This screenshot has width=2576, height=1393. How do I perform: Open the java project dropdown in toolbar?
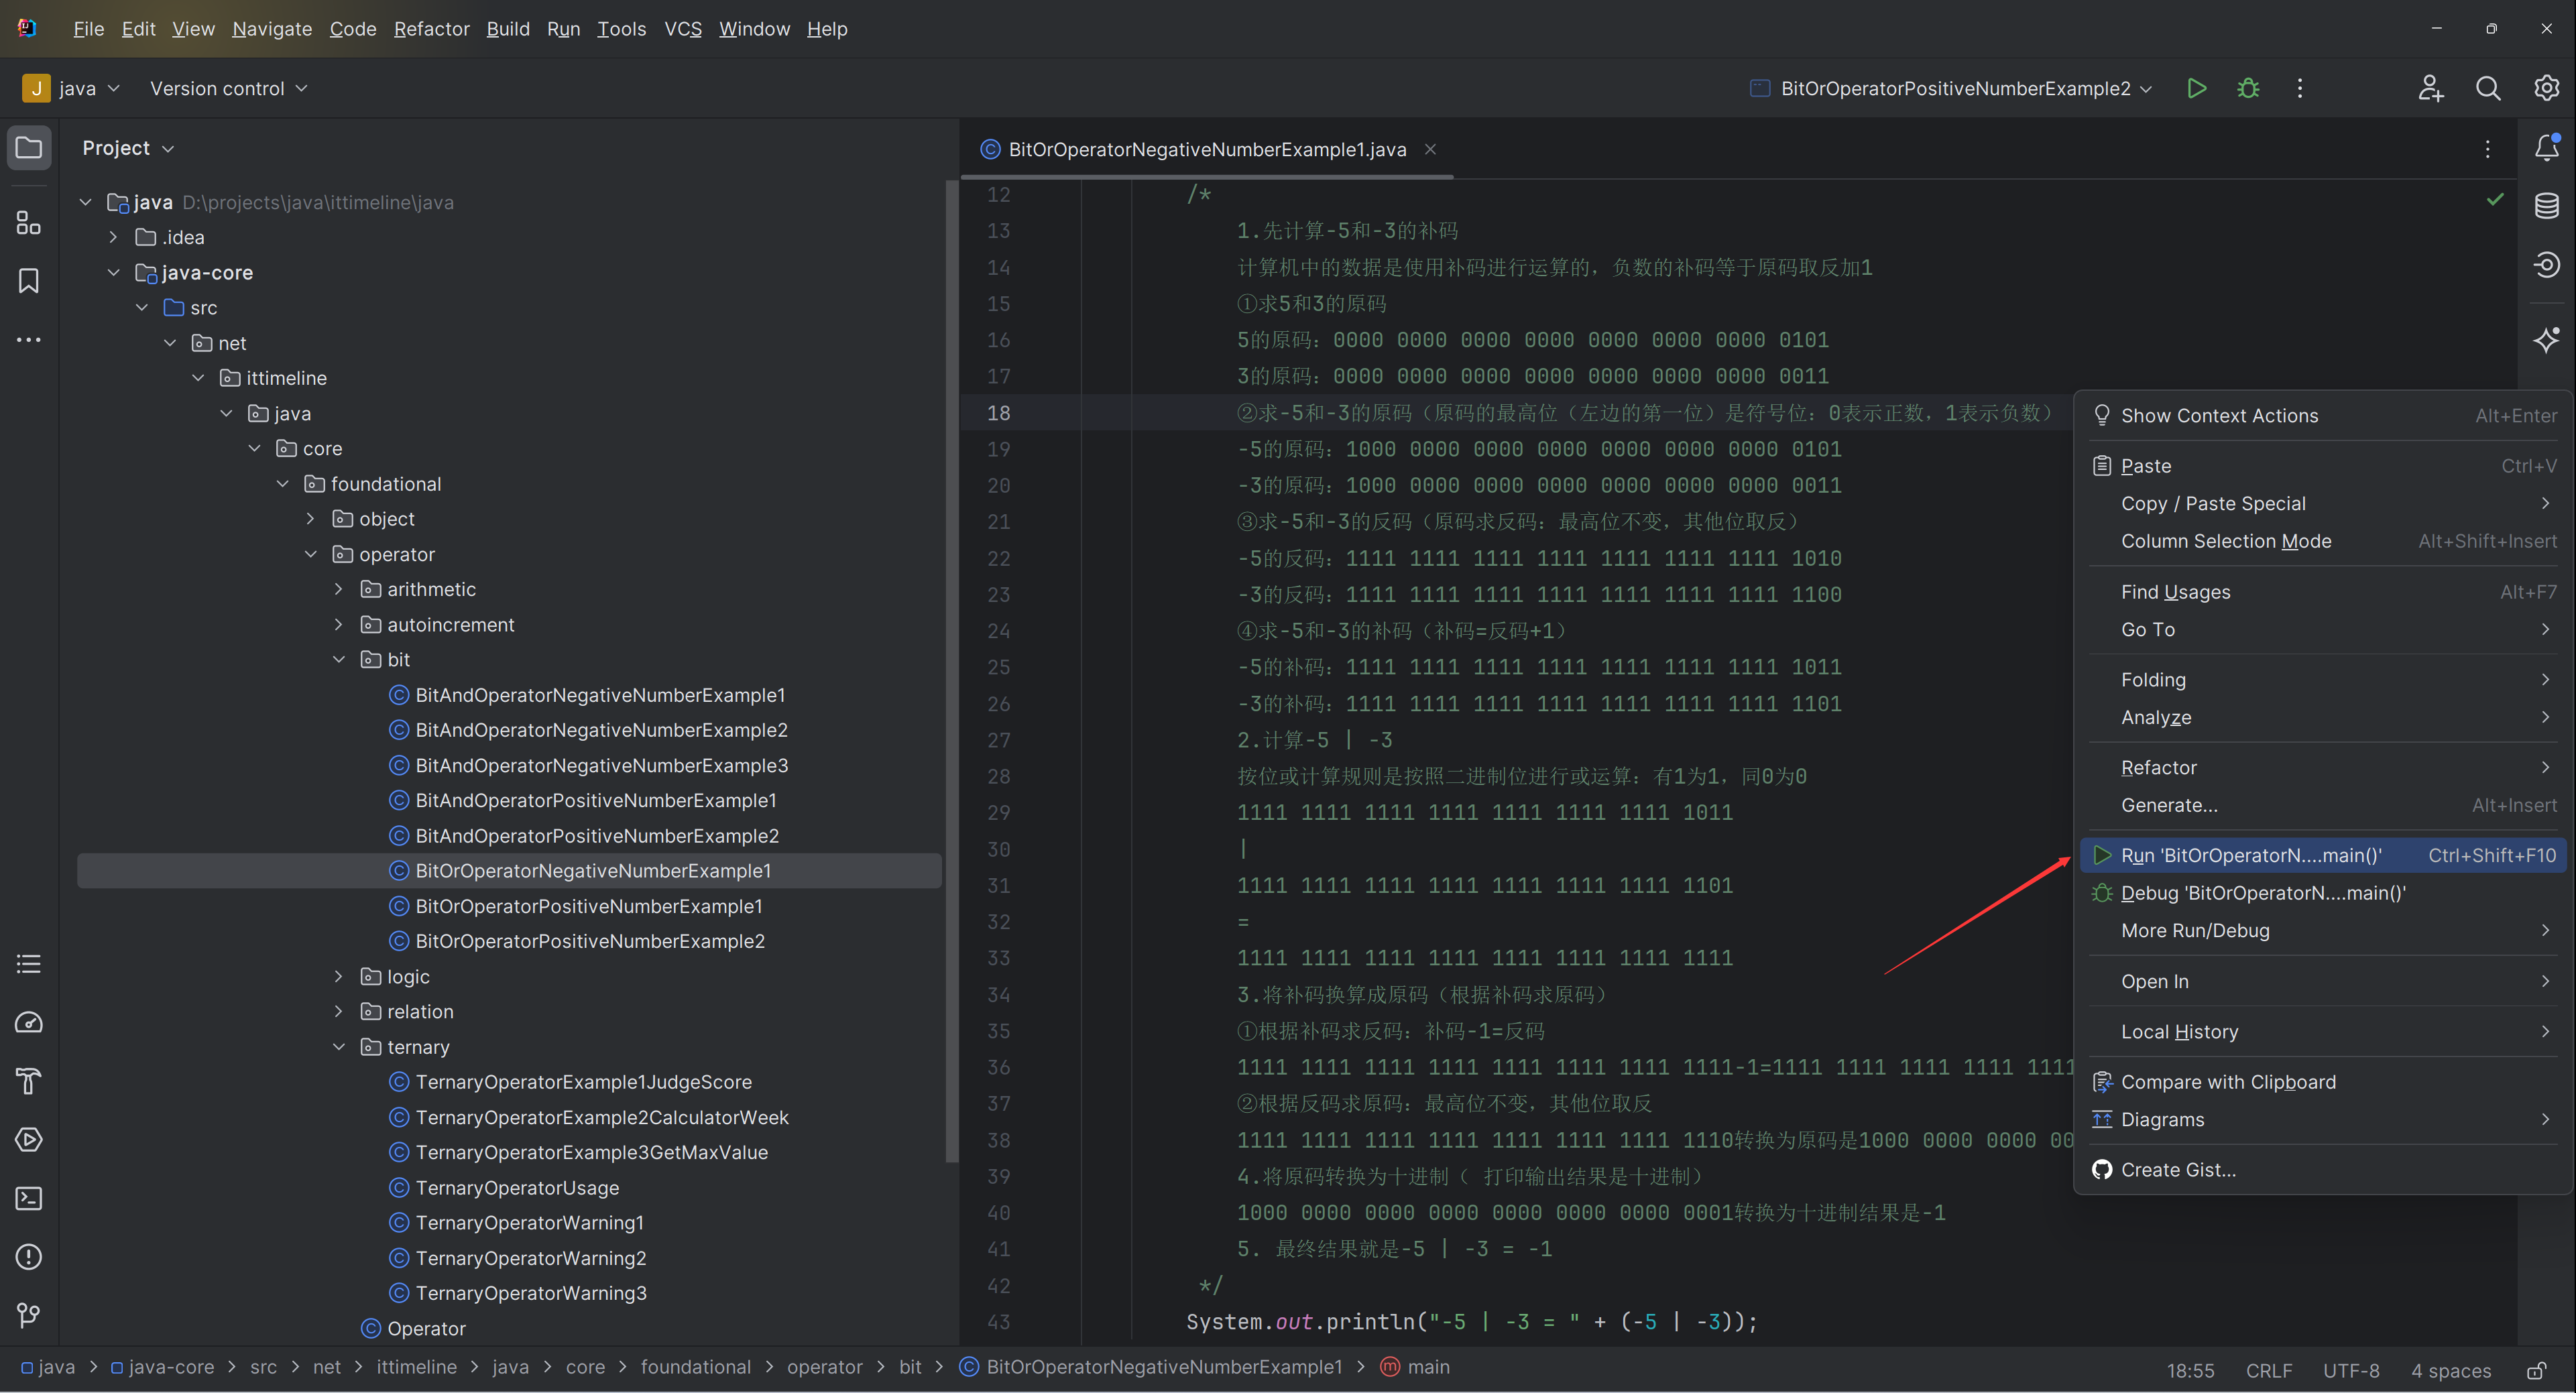(x=72, y=88)
